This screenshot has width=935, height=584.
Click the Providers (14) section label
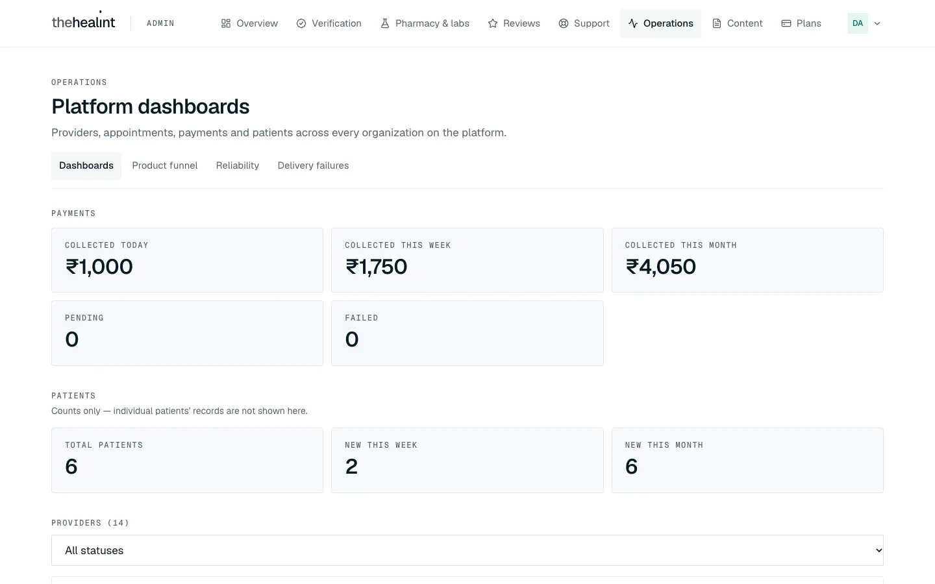(90, 523)
